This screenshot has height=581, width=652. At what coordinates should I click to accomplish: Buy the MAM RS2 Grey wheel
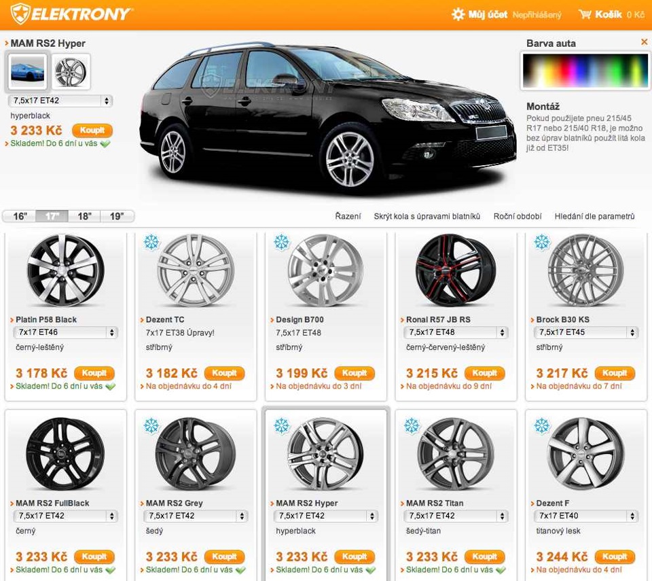coord(224,557)
